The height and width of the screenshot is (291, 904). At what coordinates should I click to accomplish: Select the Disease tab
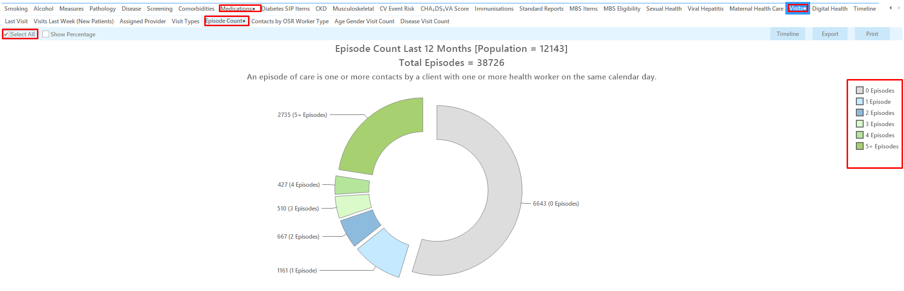131,9
